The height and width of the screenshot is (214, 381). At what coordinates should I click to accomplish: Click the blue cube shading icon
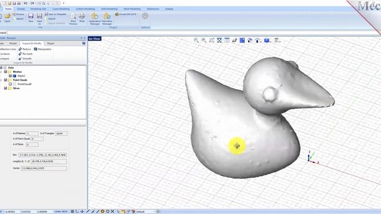click(x=267, y=40)
